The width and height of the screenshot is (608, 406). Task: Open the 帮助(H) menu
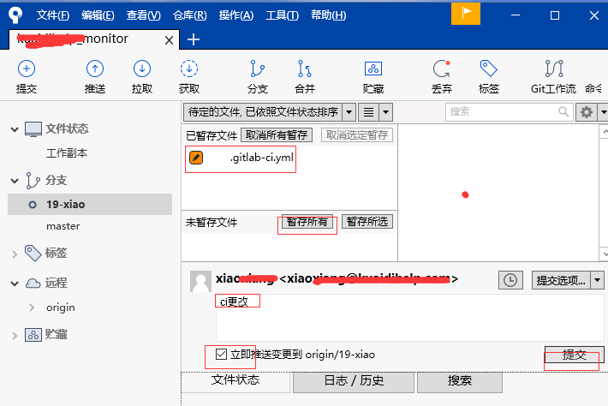coord(329,15)
